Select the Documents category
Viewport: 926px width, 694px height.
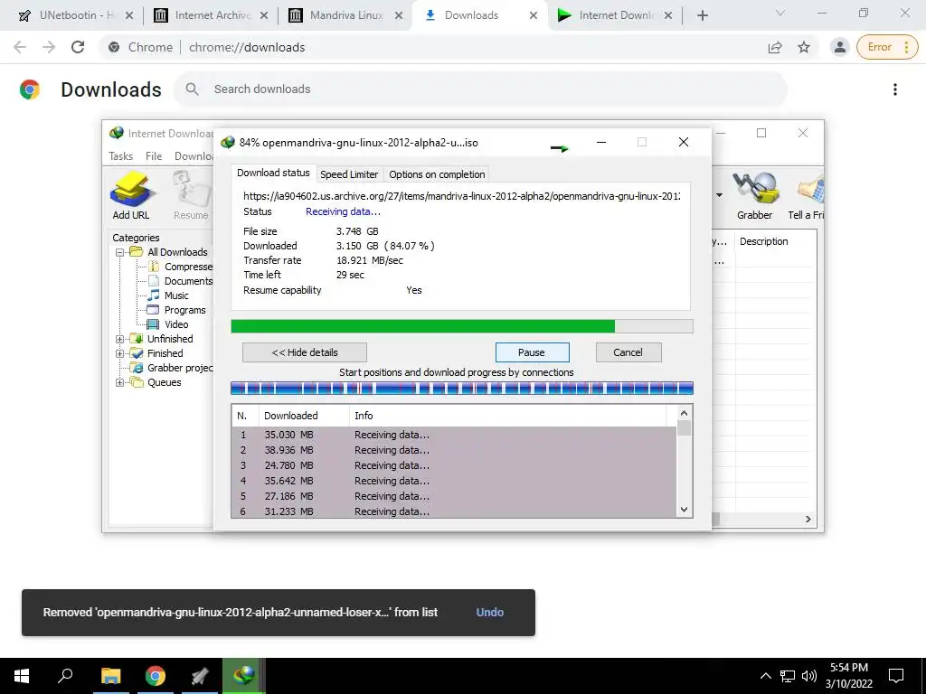click(181, 282)
